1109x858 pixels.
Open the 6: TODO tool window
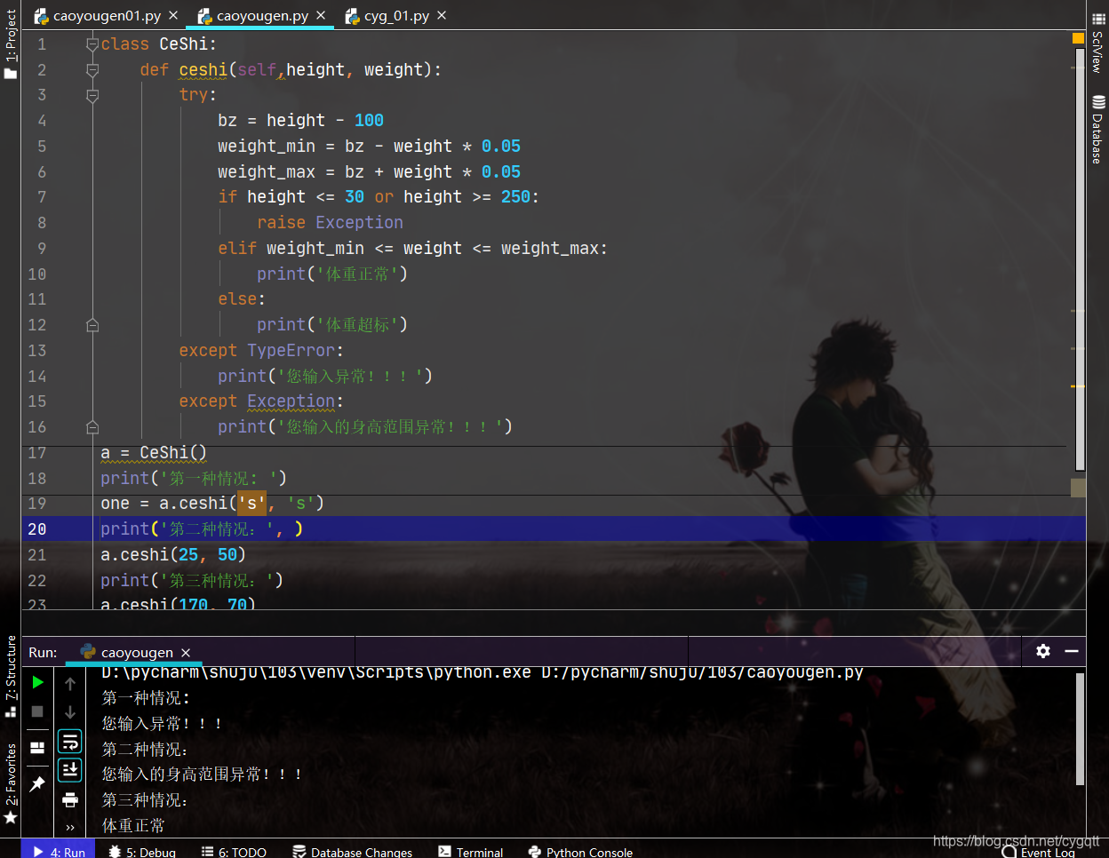click(234, 852)
